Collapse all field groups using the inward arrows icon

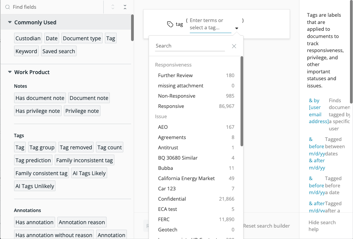pos(125,7)
